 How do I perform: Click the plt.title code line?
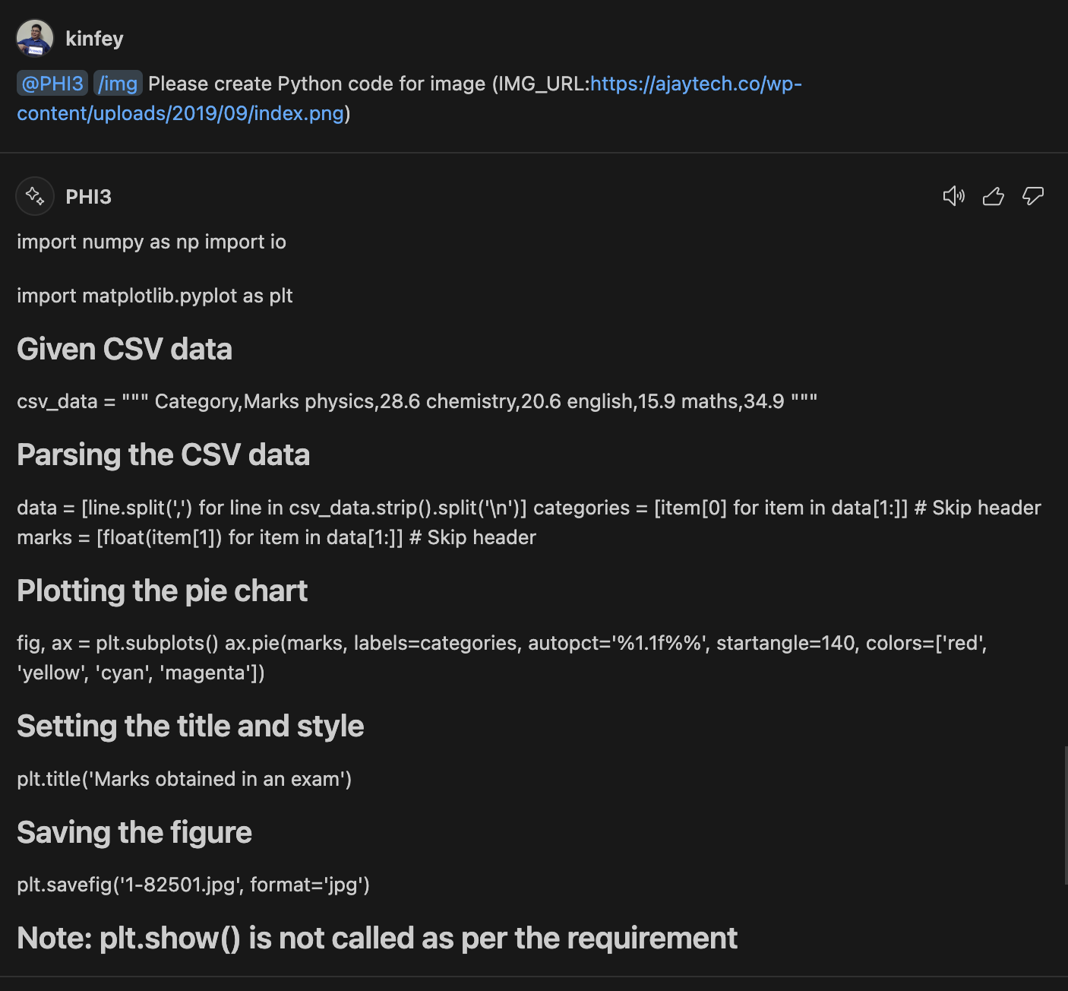pyautogui.click(x=184, y=779)
